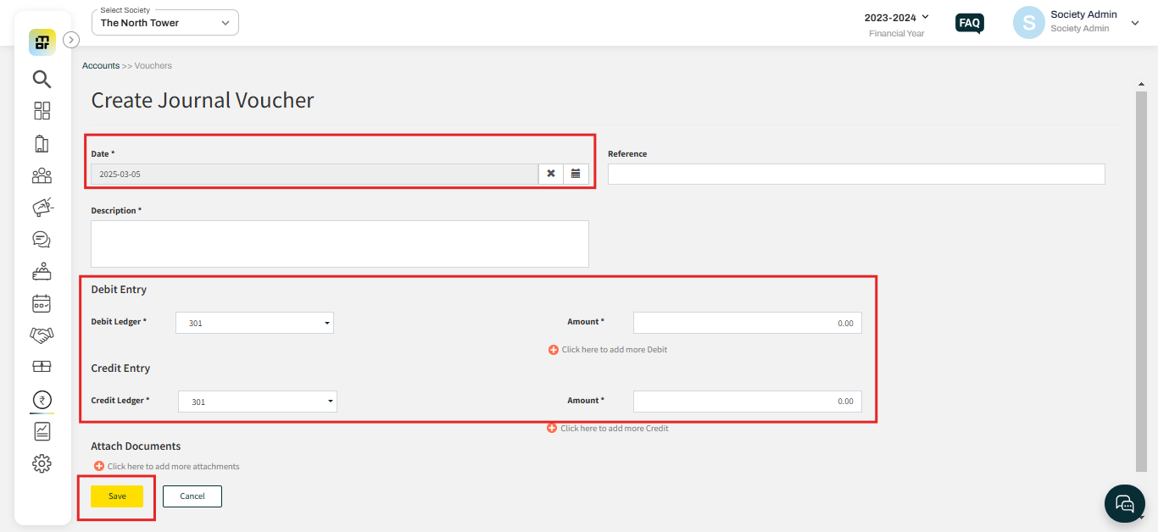Click the 'Financial Year' caption
The height and width of the screenshot is (532, 1158).
(897, 34)
